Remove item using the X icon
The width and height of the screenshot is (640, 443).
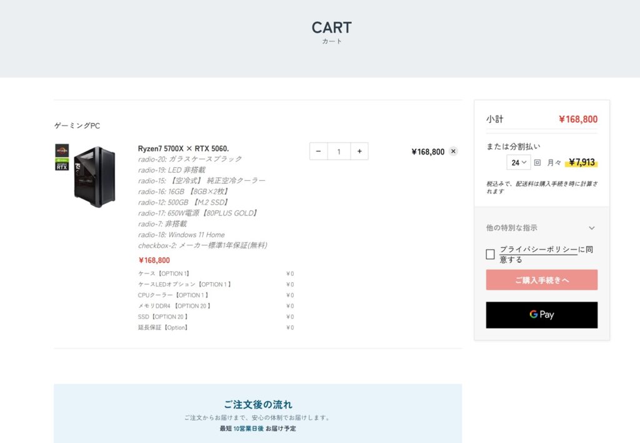click(x=453, y=151)
